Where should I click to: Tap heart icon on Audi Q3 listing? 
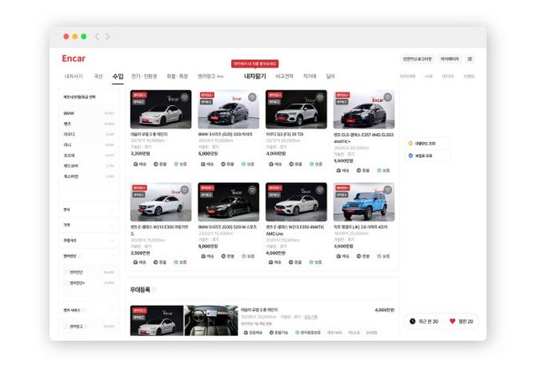[x=320, y=98]
